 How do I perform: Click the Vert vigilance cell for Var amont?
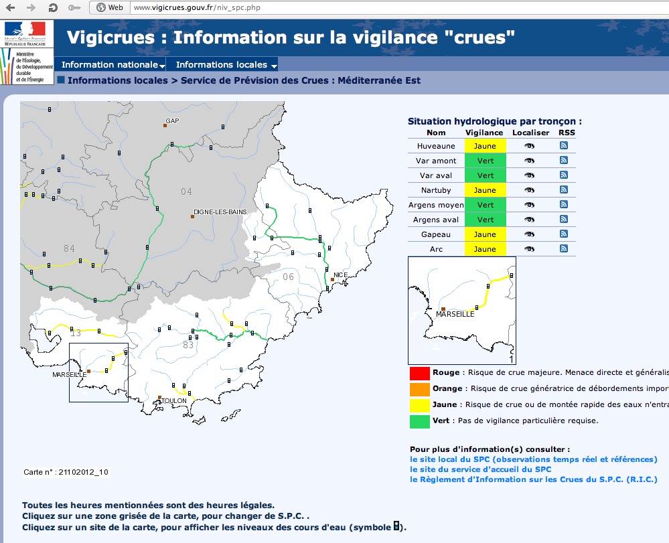(x=485, y=161)
